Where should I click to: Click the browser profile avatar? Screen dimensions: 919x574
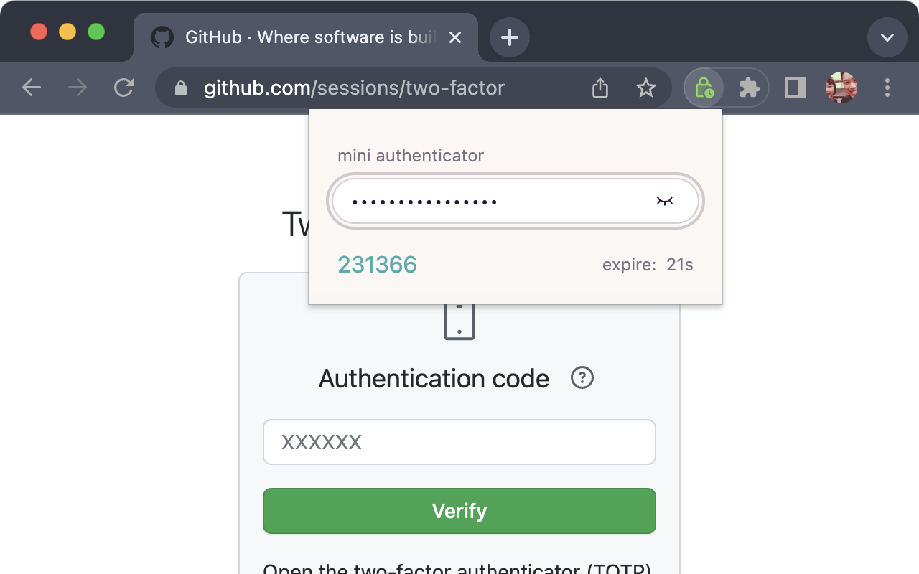(841, 88)
